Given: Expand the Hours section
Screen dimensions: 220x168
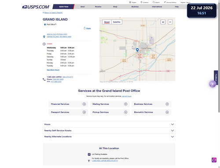Looking at the screenshot, I should point(109,124).
